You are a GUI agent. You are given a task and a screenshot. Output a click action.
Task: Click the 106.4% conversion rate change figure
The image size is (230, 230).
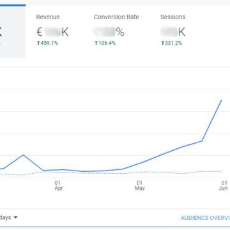click(x=107, y=43)
